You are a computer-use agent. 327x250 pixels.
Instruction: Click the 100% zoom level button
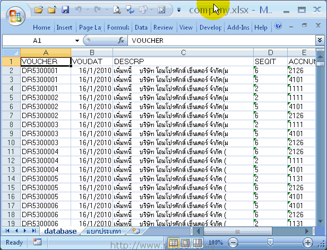pyautogui.click(x=216, y=243)
